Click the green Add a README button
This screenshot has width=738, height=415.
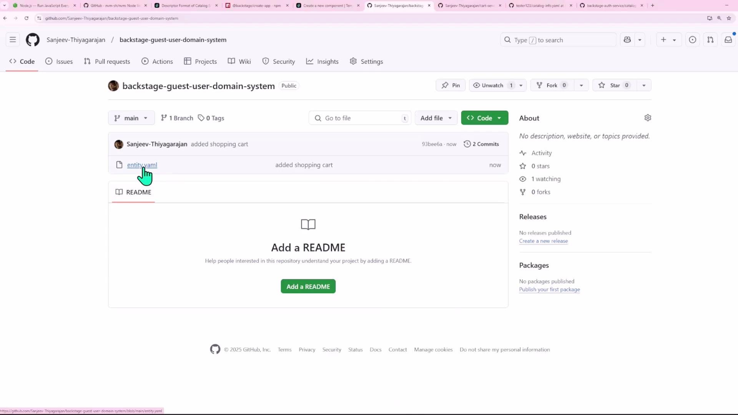click(308, 286)
